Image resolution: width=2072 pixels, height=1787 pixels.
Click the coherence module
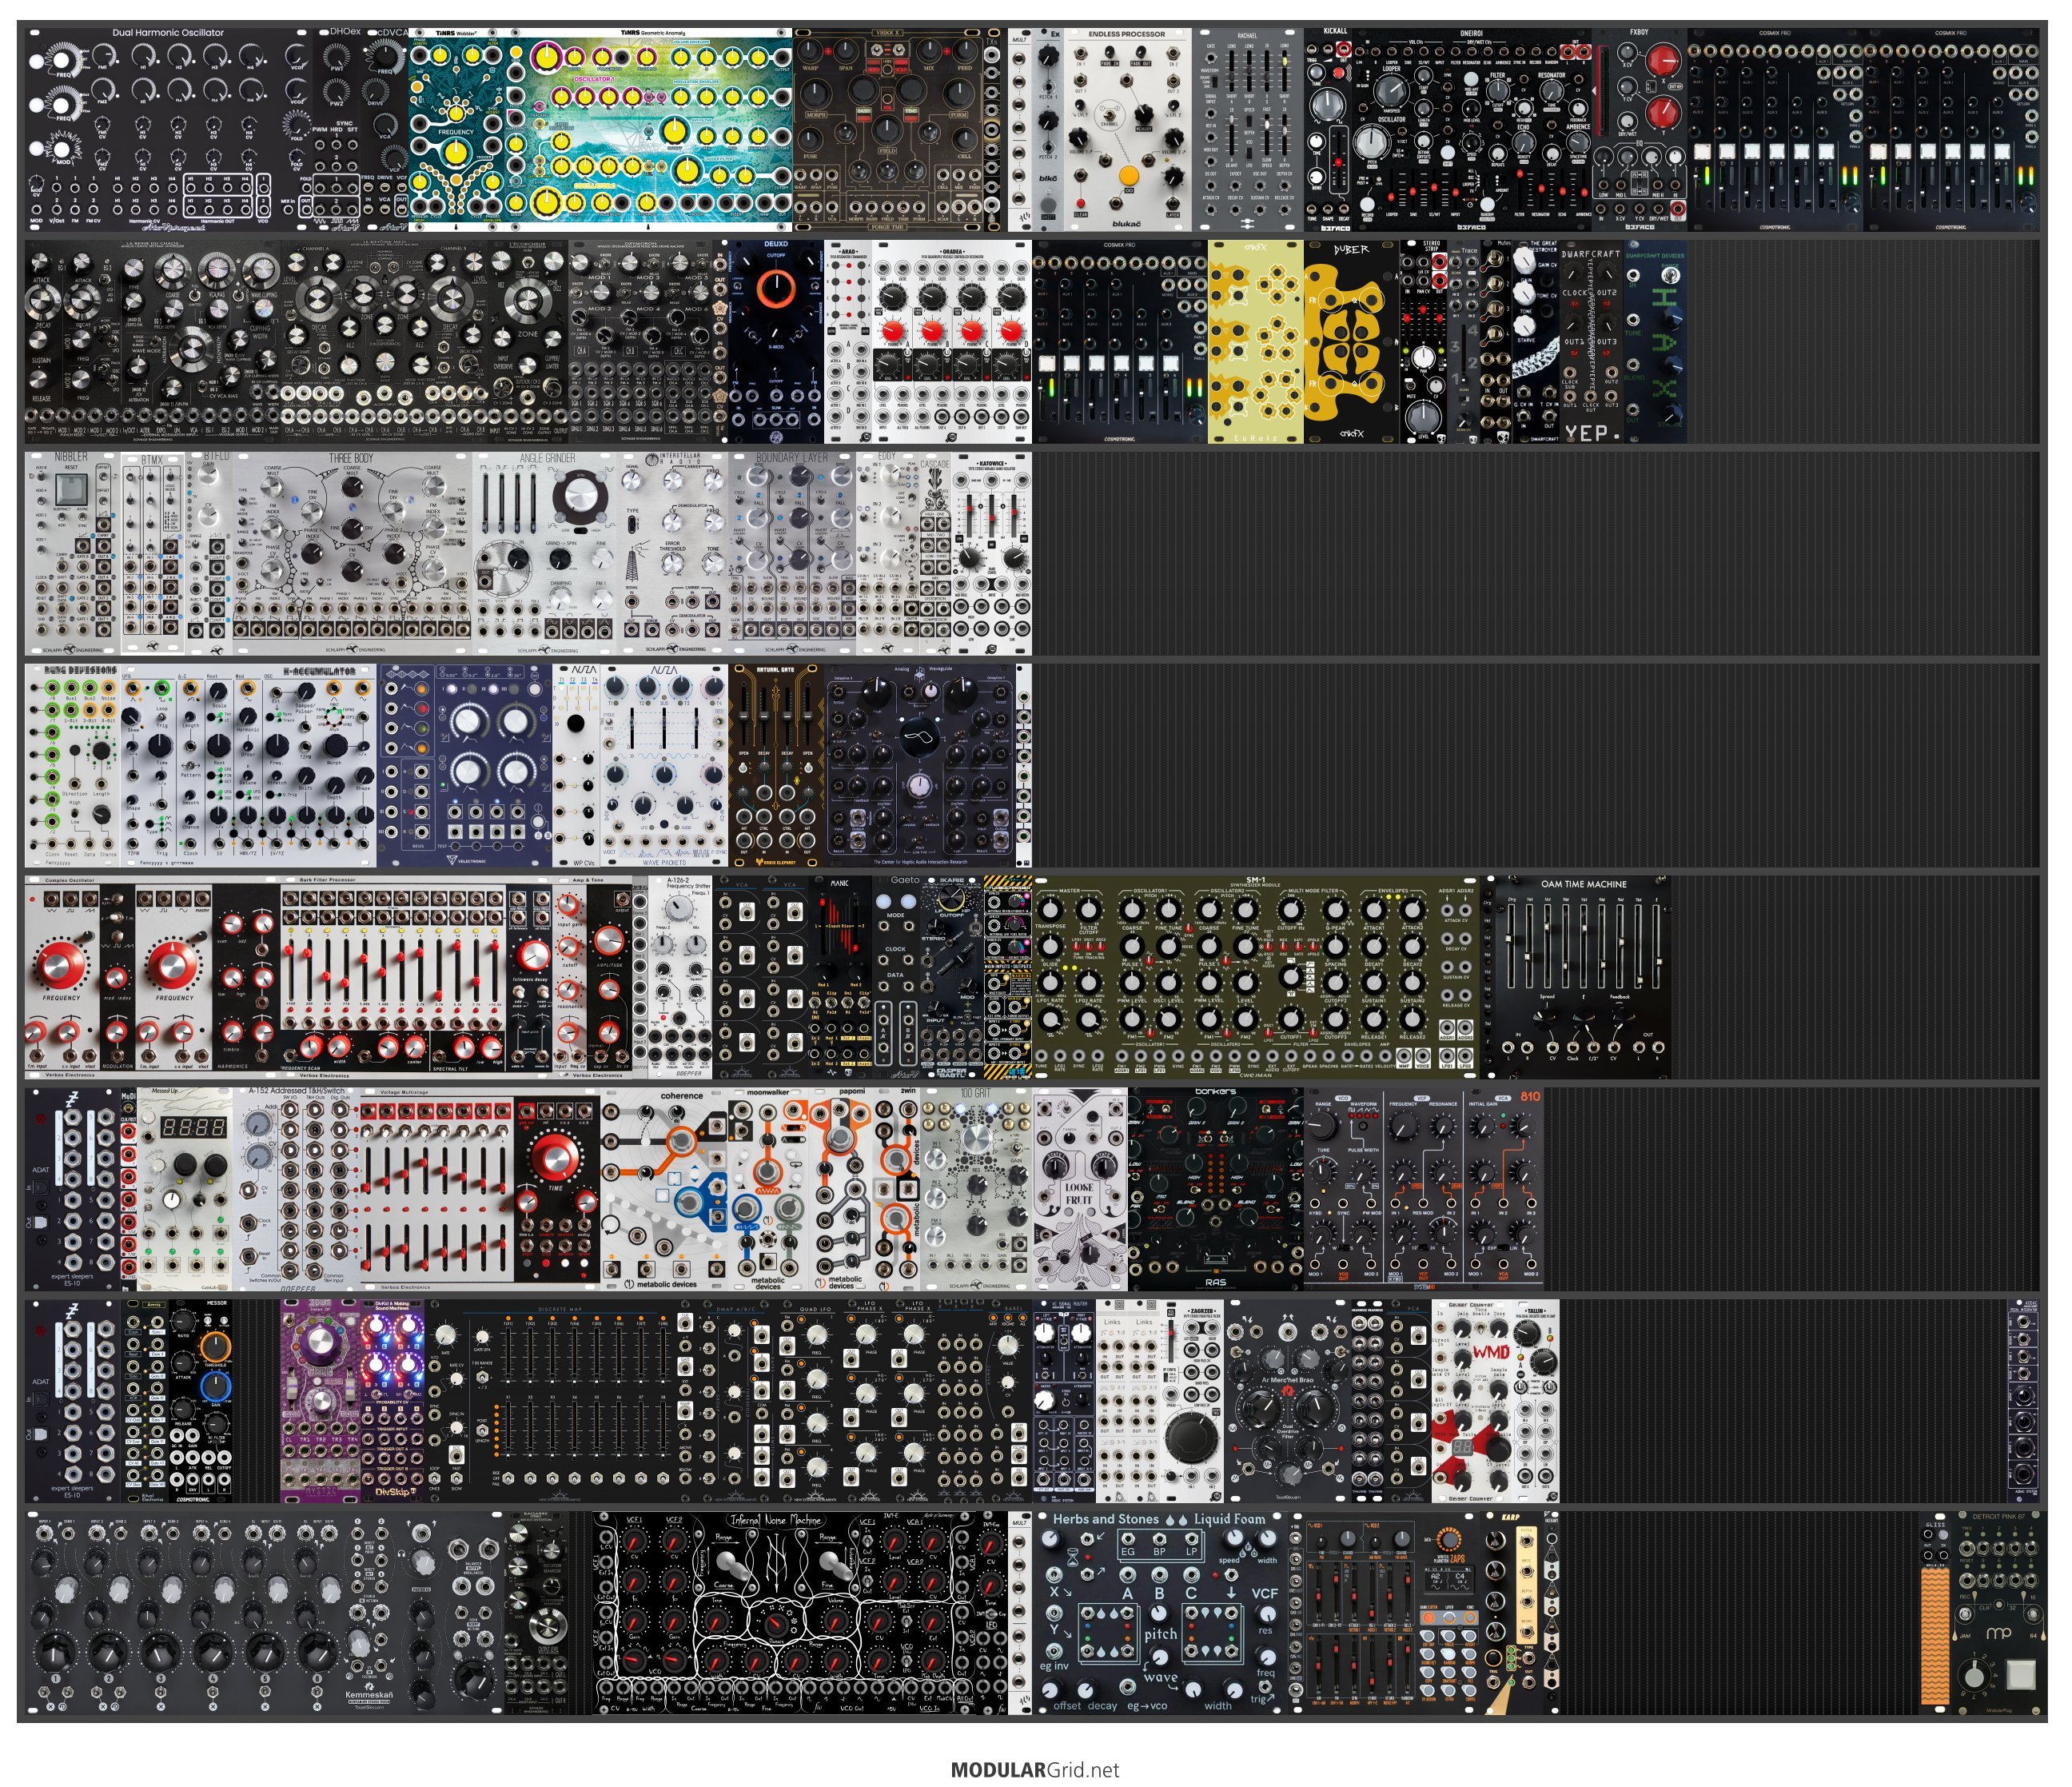point(664,1190)
